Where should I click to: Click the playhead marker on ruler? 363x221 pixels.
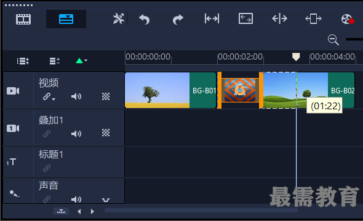coord(296,56)
